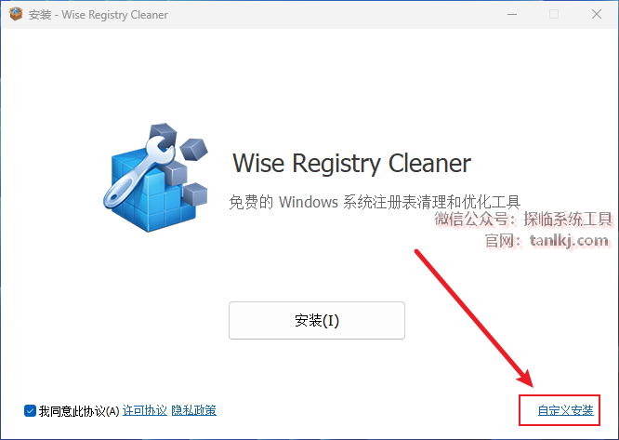Open the 隐私政策 privacy policy link
Viewport: 619px width, 440px height.
tap(194, 411)
